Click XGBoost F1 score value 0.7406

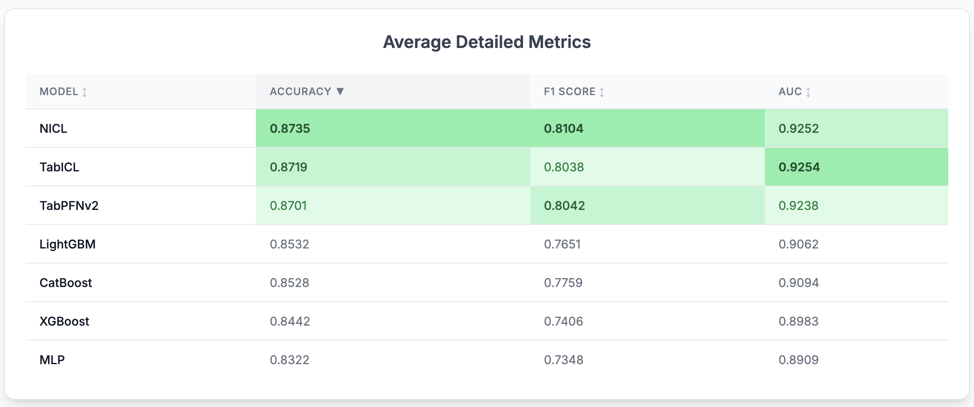tap(563, 321)
